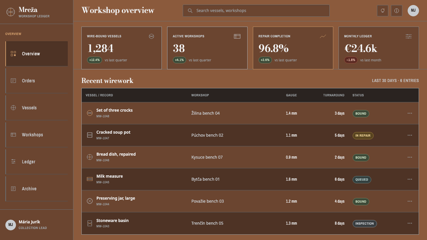427x240 pixels.
Task: Click the Mreža logo icon
Action: 11,12
